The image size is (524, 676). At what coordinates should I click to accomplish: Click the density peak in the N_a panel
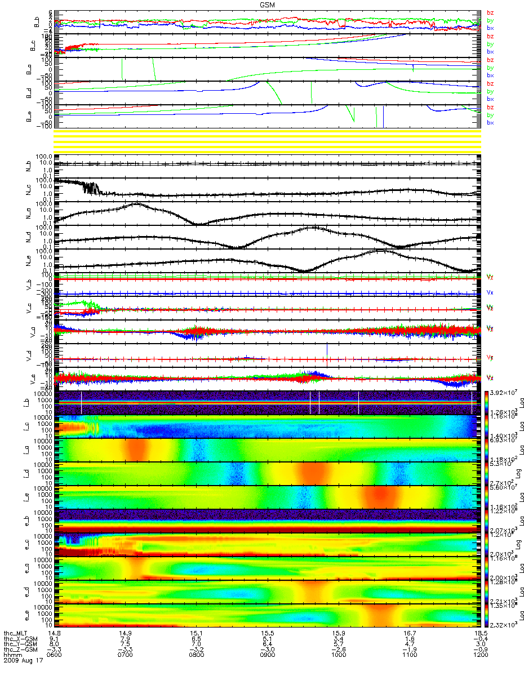(x=136, y=204)
